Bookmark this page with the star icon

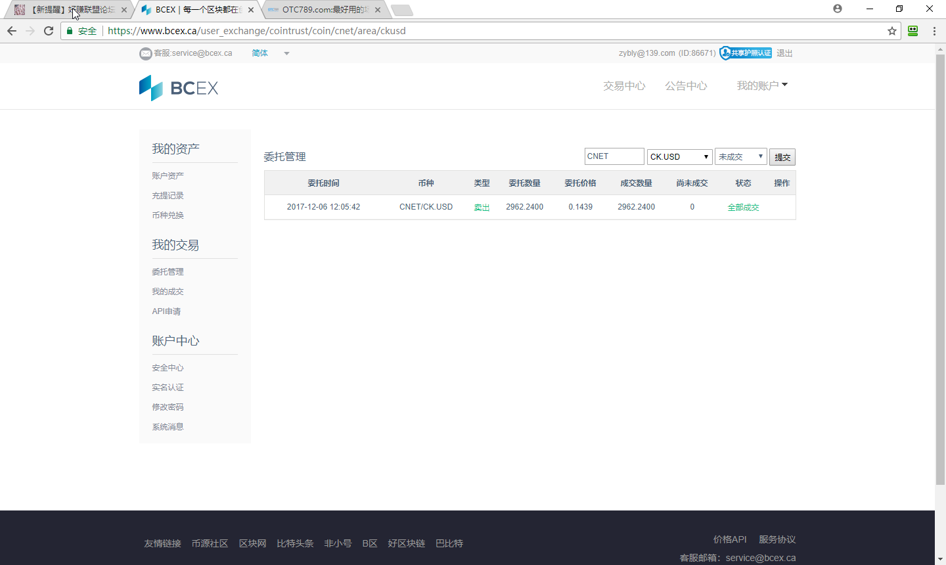[x=891, y=31]
